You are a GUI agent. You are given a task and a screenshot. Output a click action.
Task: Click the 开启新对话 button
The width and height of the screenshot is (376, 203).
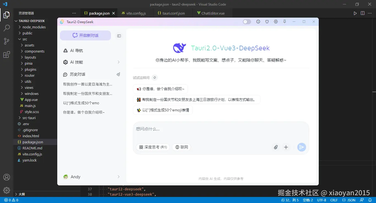(x=85, y=35)
